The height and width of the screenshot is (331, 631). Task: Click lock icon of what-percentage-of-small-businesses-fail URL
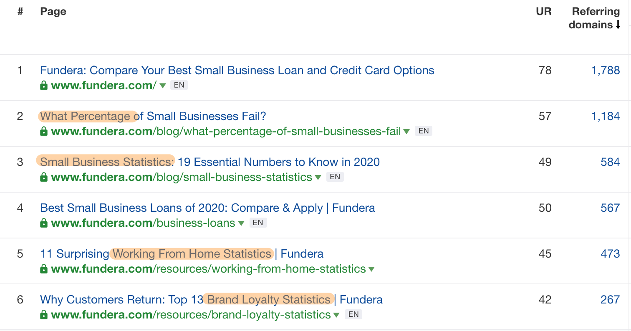coord(43,132)
